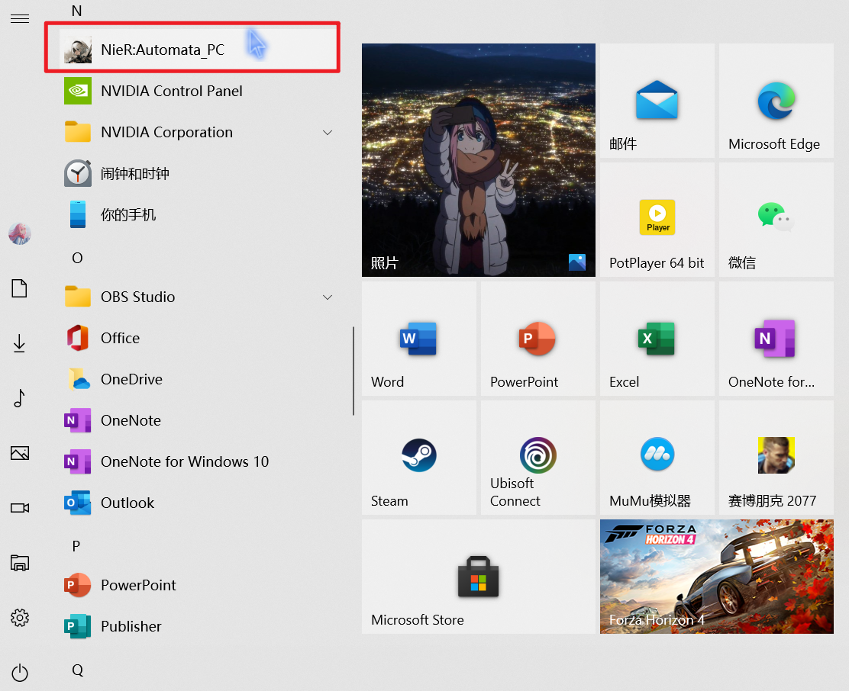This screenshot has height=691, width=849.
Task: Open Settings gear in the sidebar
Action: pyautogui.click(x=20, y=618)
